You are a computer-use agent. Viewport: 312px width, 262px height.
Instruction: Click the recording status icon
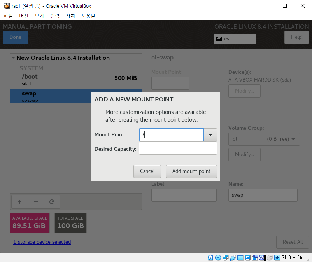255,257
